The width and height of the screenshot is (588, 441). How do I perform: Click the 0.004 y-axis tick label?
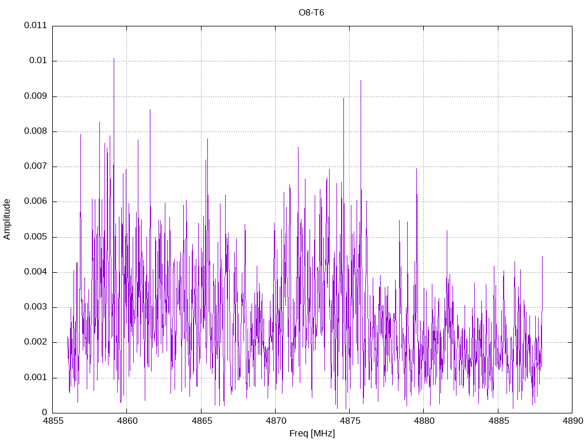click(36, 272)
